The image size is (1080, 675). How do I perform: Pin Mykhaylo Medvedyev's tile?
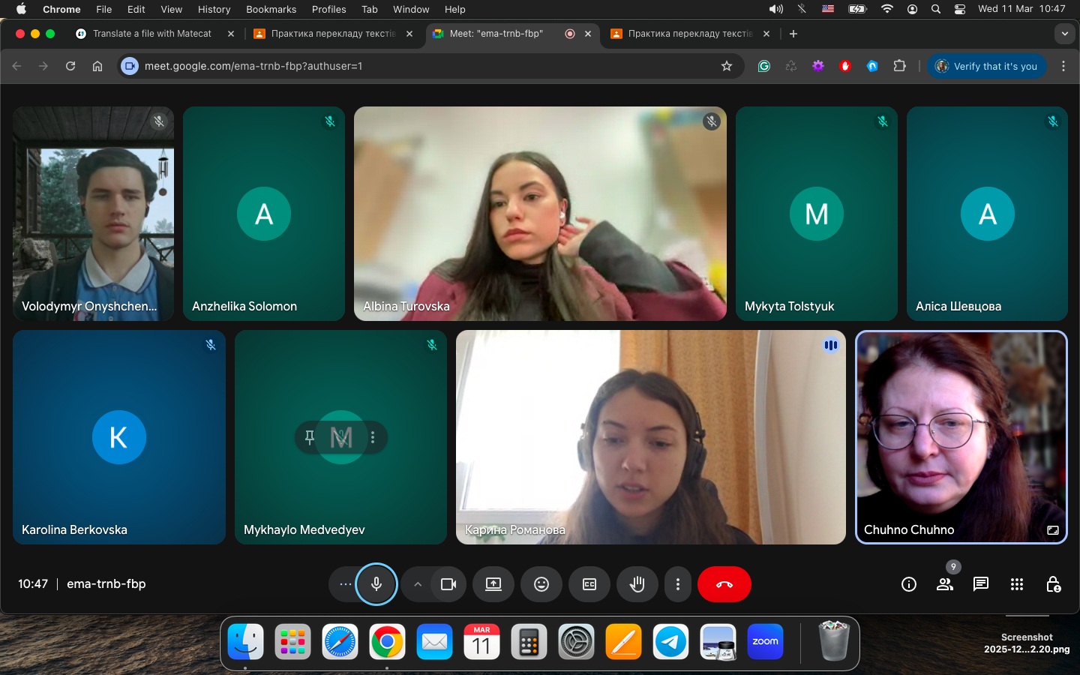[x=310, y=437]
